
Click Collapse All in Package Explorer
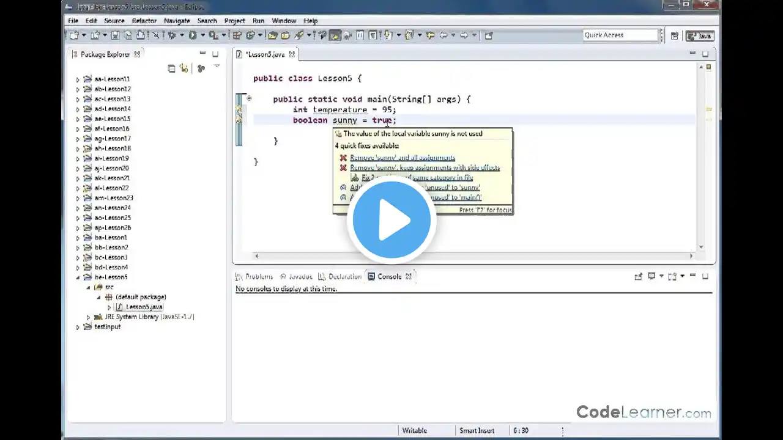tap(171, 68)
